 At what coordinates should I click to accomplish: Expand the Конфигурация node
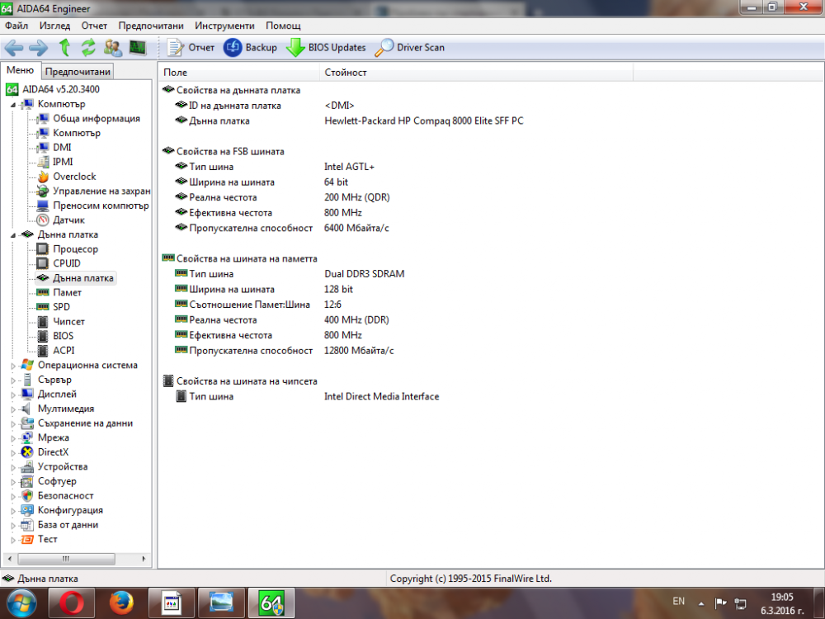tap(13, 511)
